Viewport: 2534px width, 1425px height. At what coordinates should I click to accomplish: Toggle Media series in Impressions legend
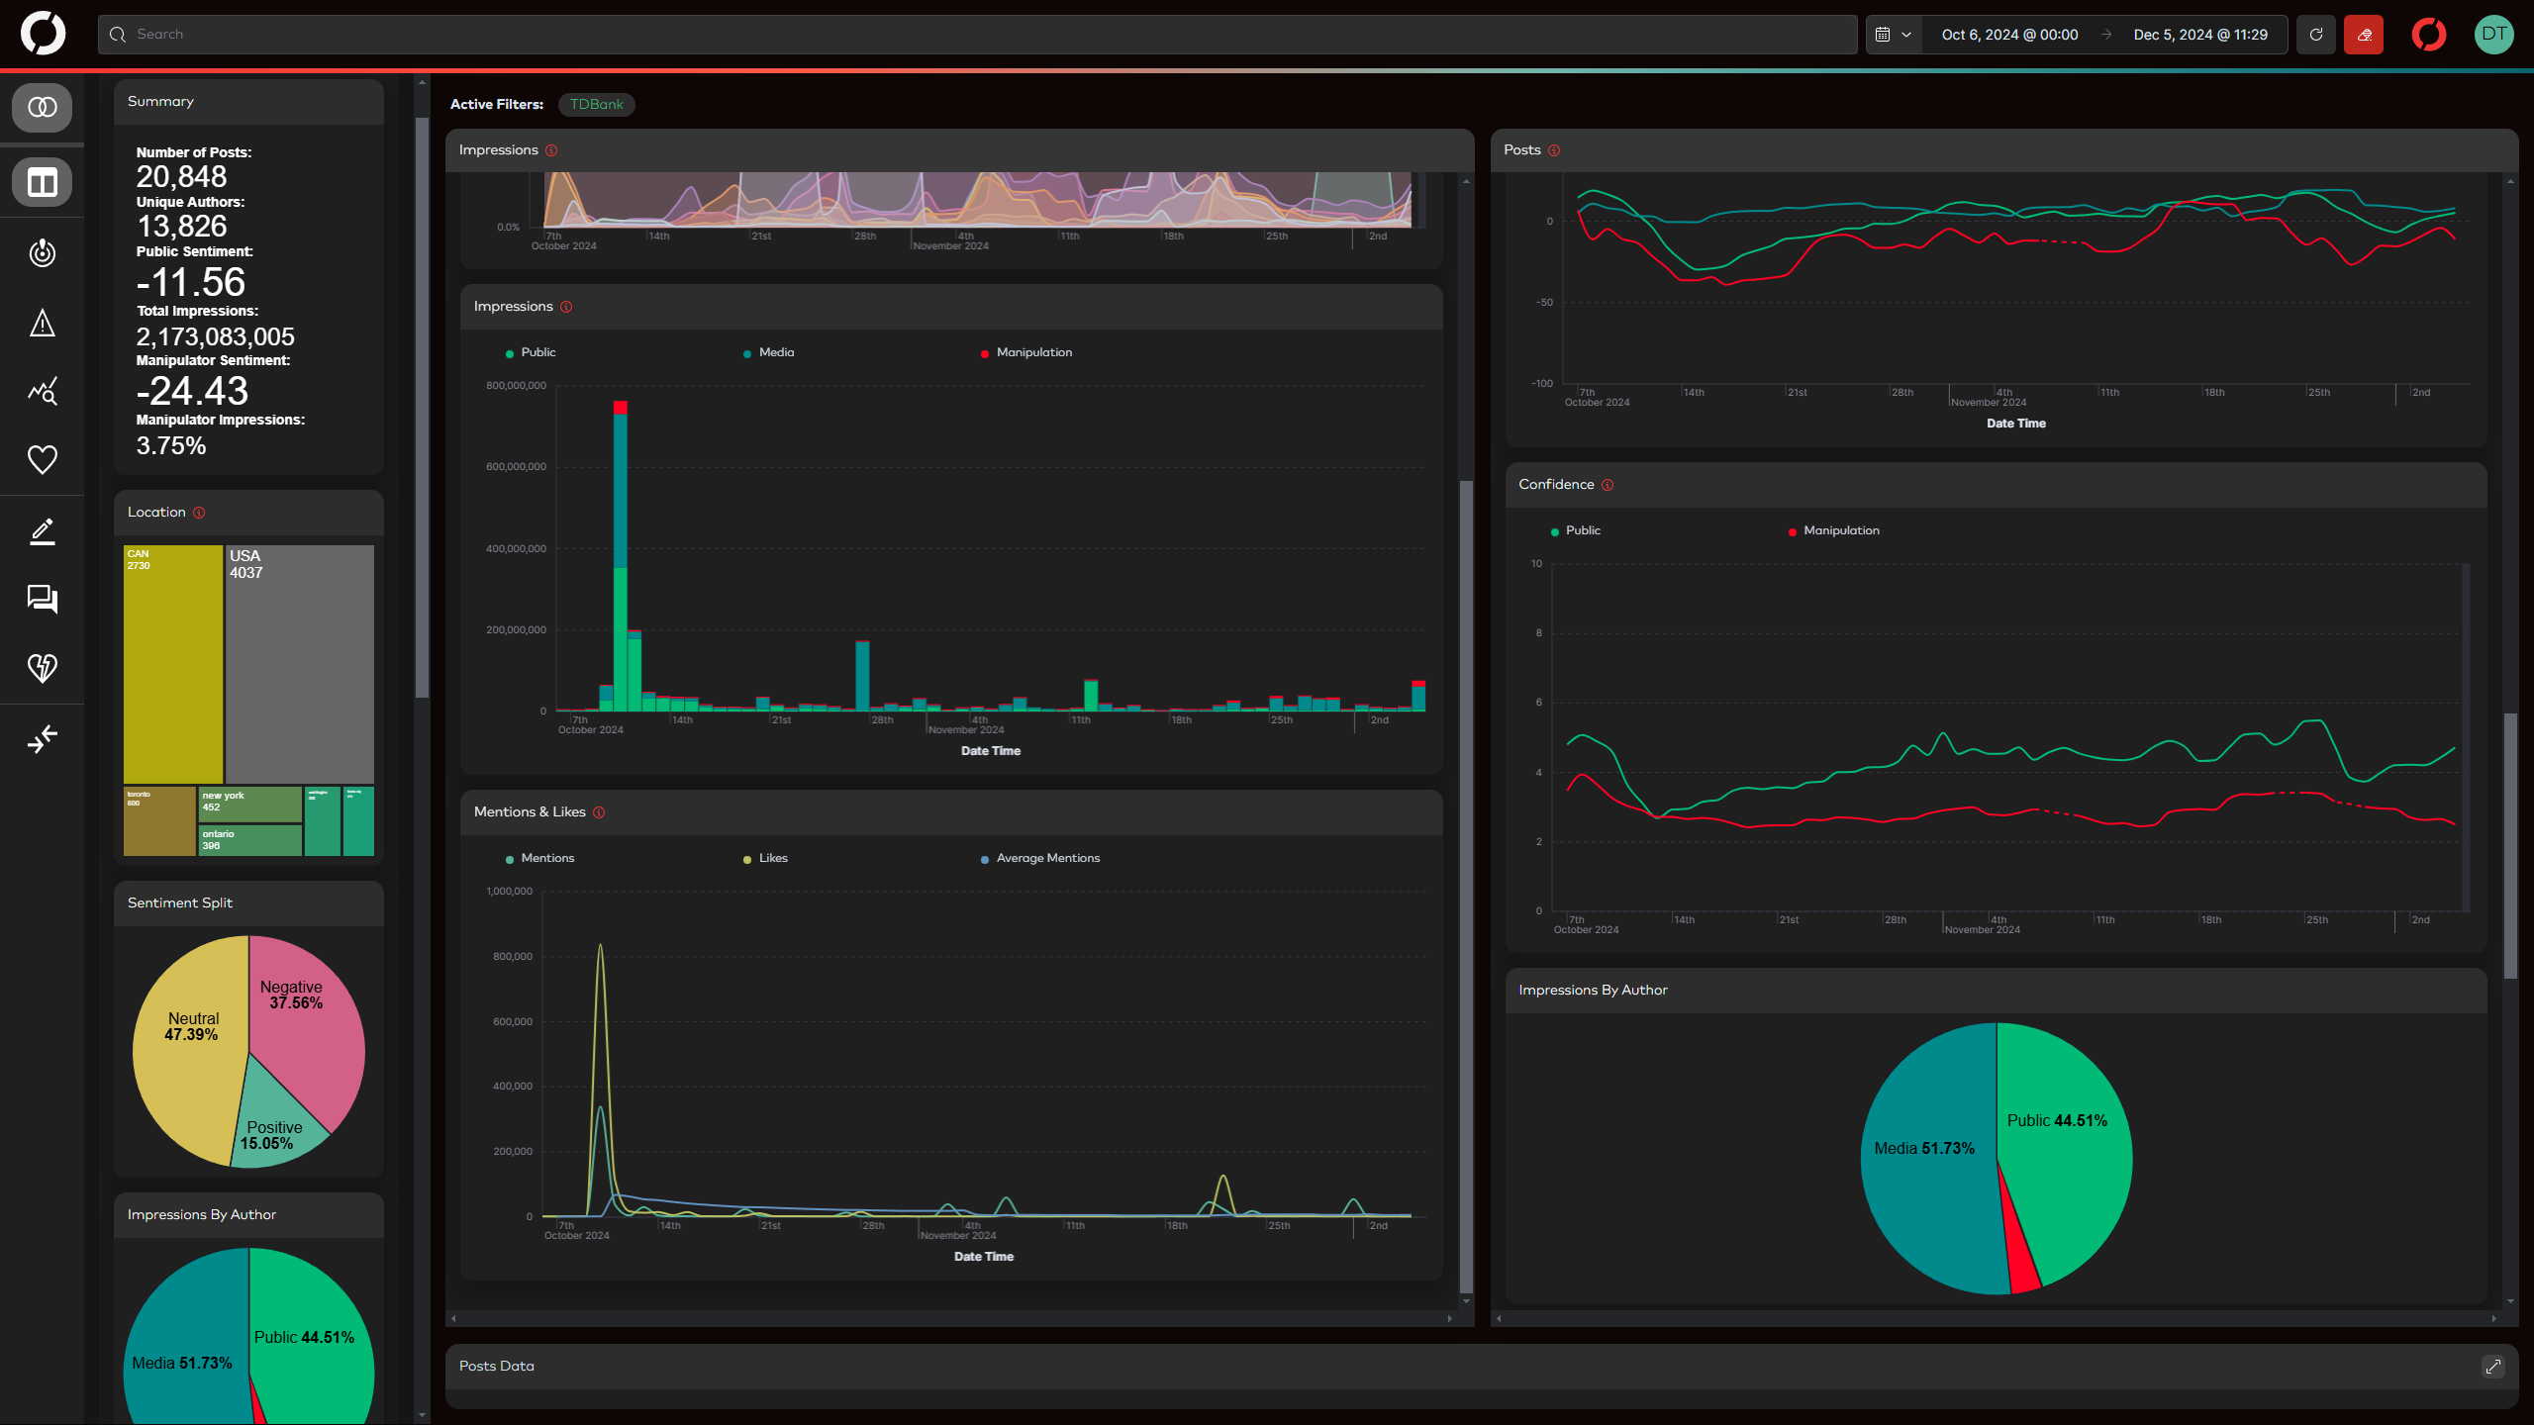768,352
